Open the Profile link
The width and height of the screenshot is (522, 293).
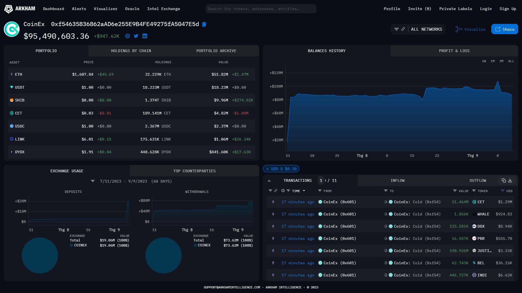[392, 9]
